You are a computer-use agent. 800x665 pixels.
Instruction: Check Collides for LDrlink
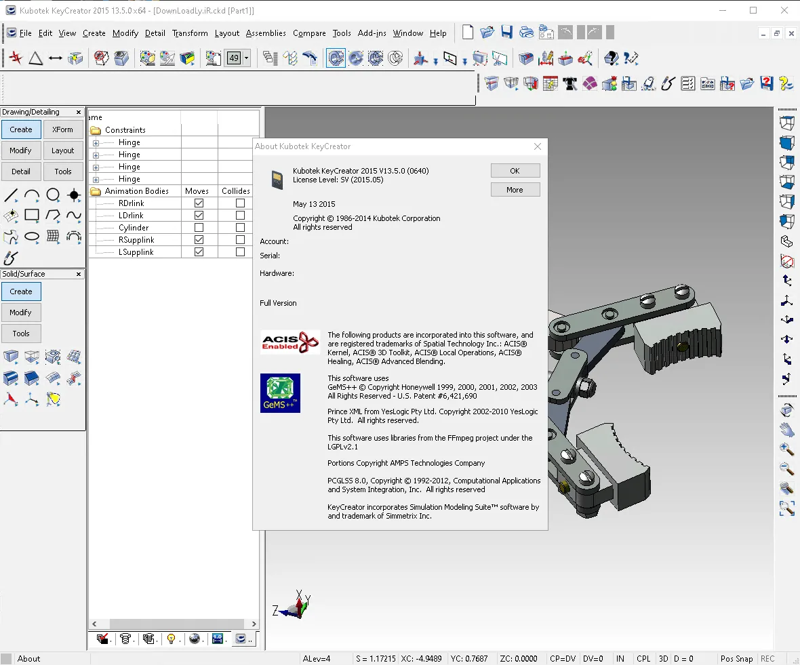[240, 215]
